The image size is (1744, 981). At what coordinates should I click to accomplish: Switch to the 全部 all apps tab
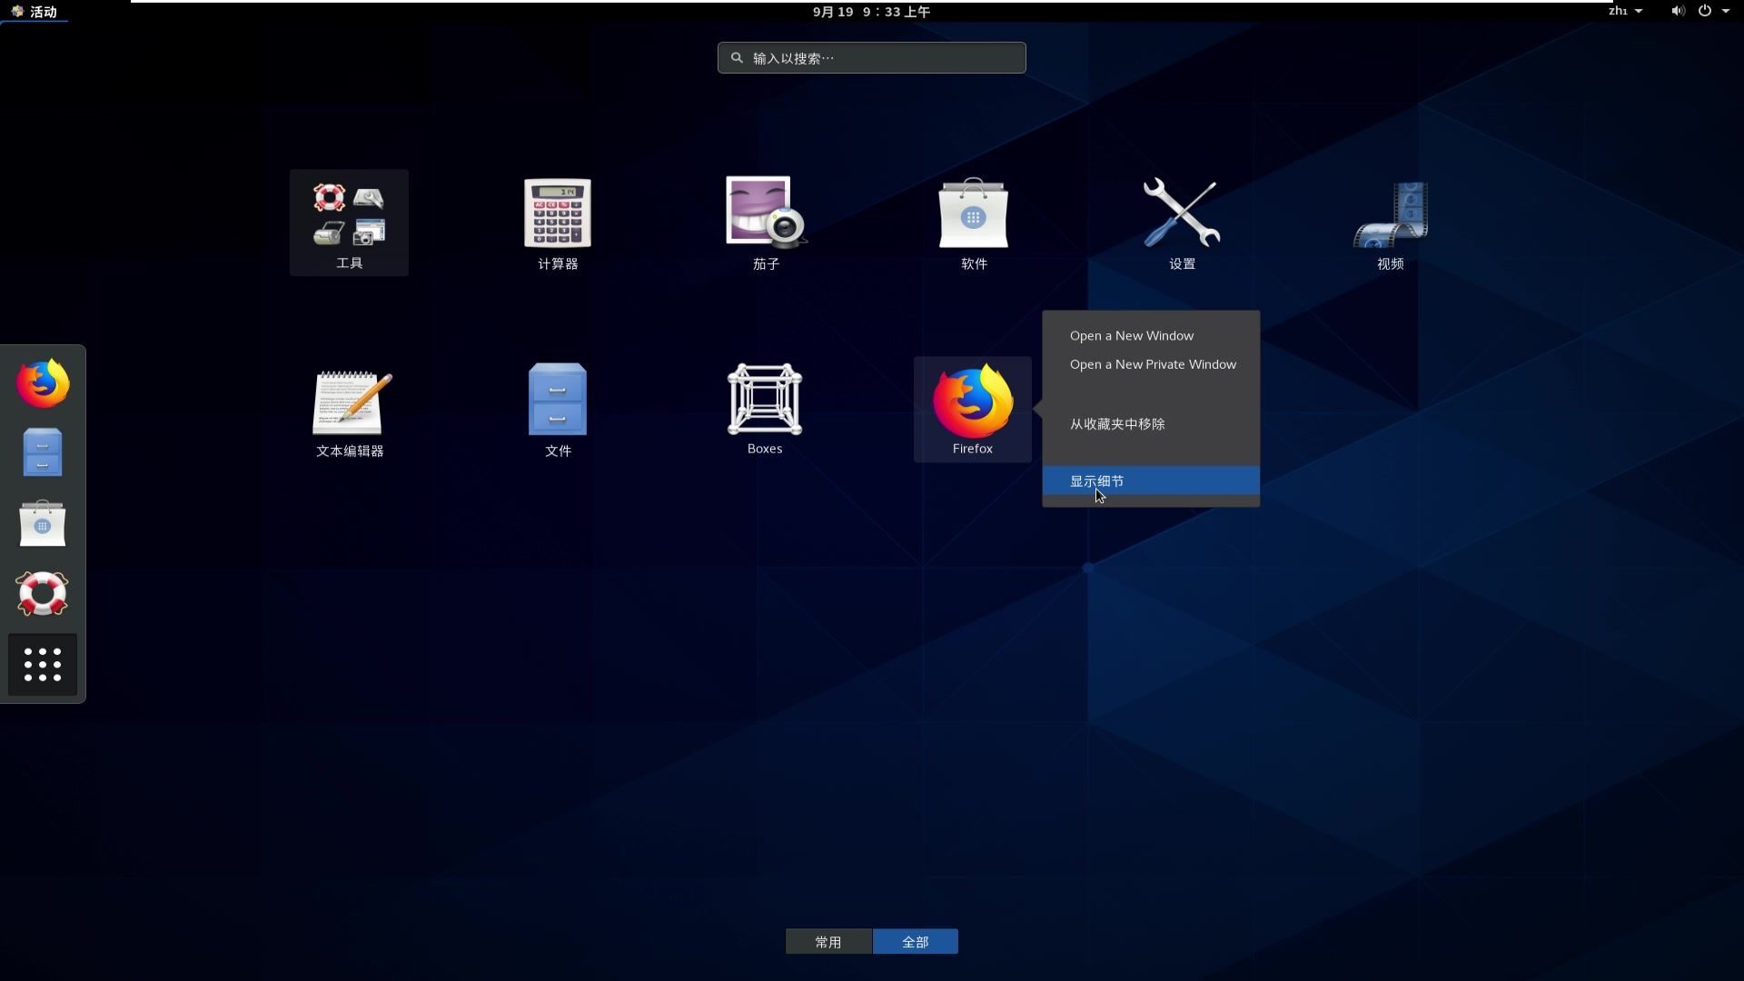pos(916,942)
